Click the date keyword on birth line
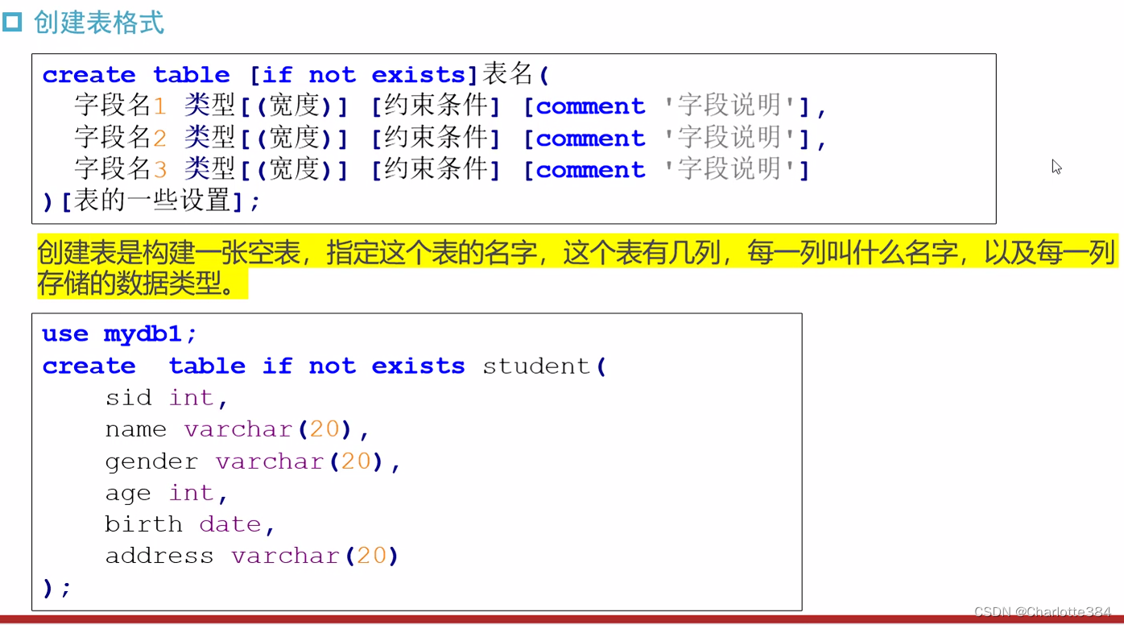This screenshot has height=625, width=1124. (230, 524)
